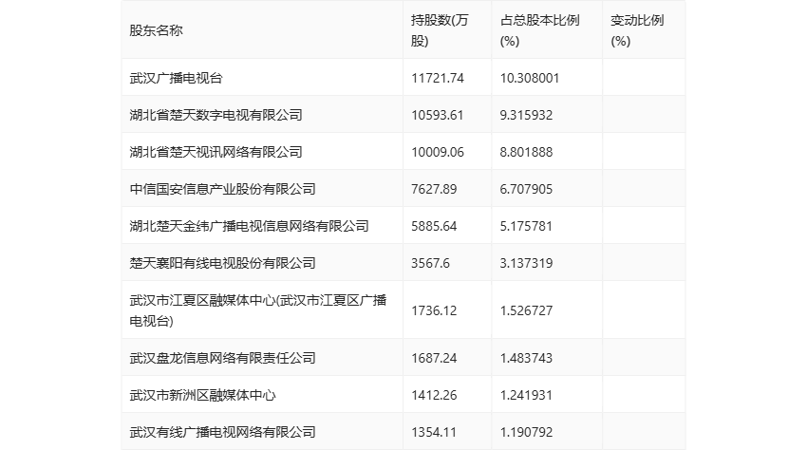This screenshot has height=450, width=807.
Task: Select the shareholder name 武汉有线广播电视网络有限公司
Action: [222, 432]
